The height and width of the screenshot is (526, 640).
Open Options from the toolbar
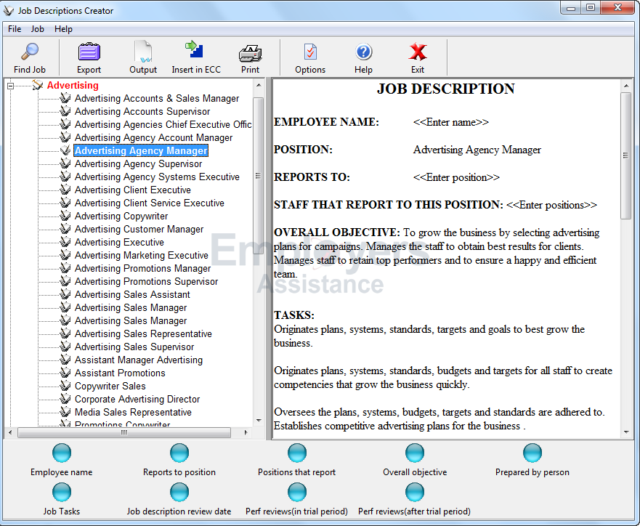[x=310, y=53]
